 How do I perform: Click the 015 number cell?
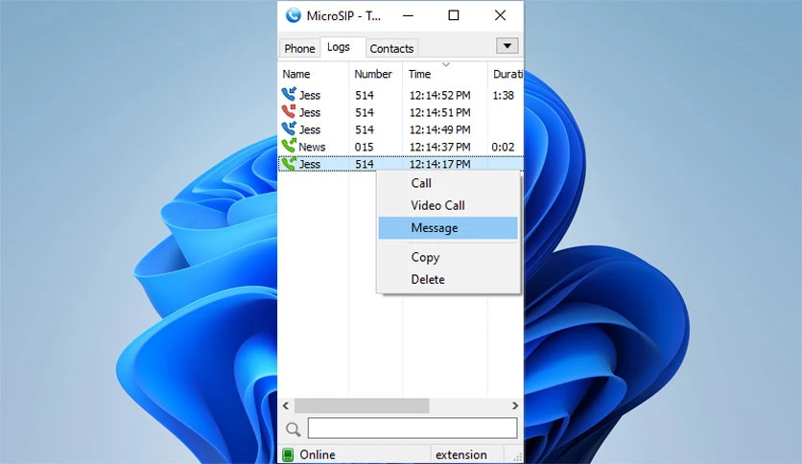[365, 148]
